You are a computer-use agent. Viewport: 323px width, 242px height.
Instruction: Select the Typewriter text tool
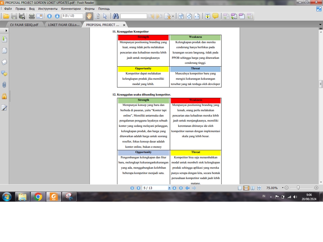click(208, 16)
